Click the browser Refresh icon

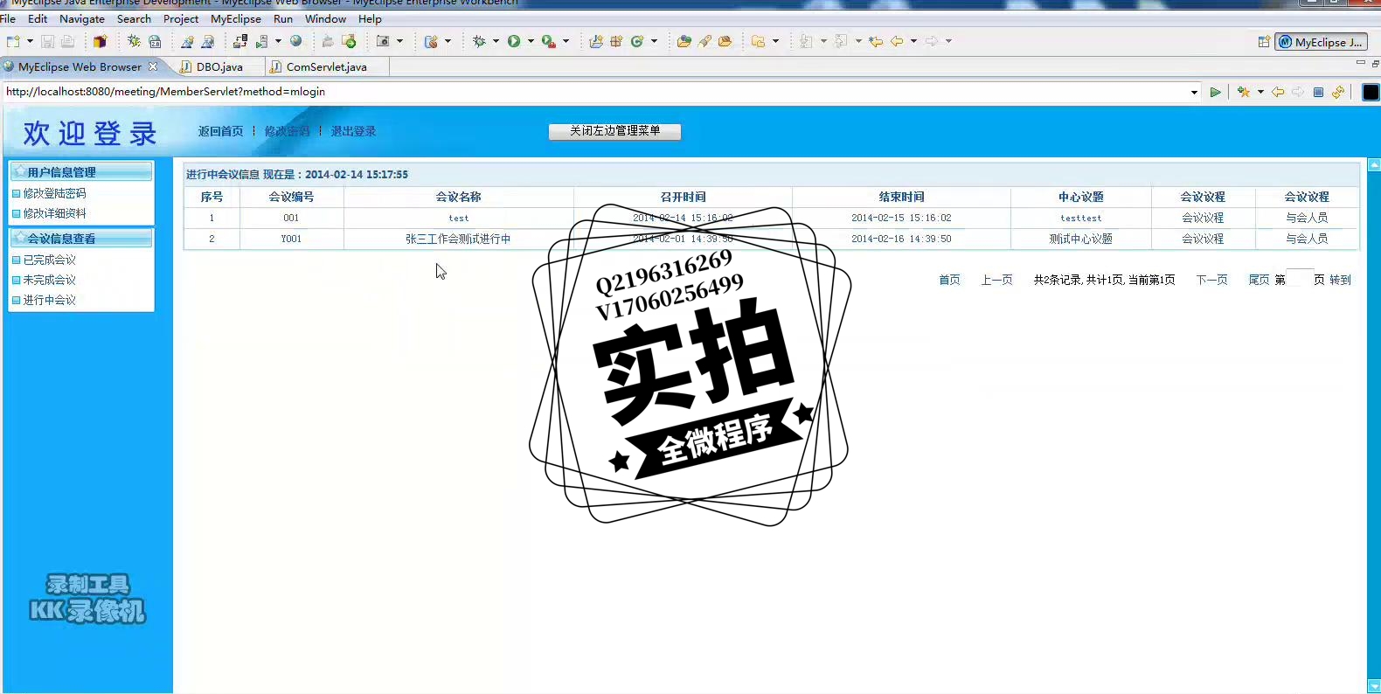pos(1338,92)
